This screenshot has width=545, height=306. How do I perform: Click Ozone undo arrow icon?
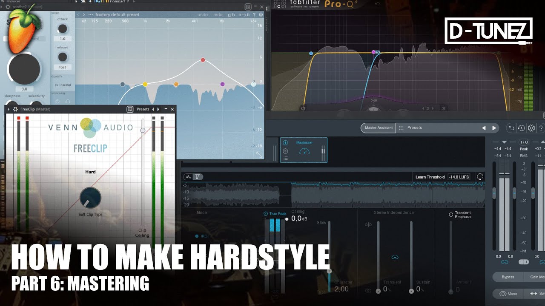(512, 128)
